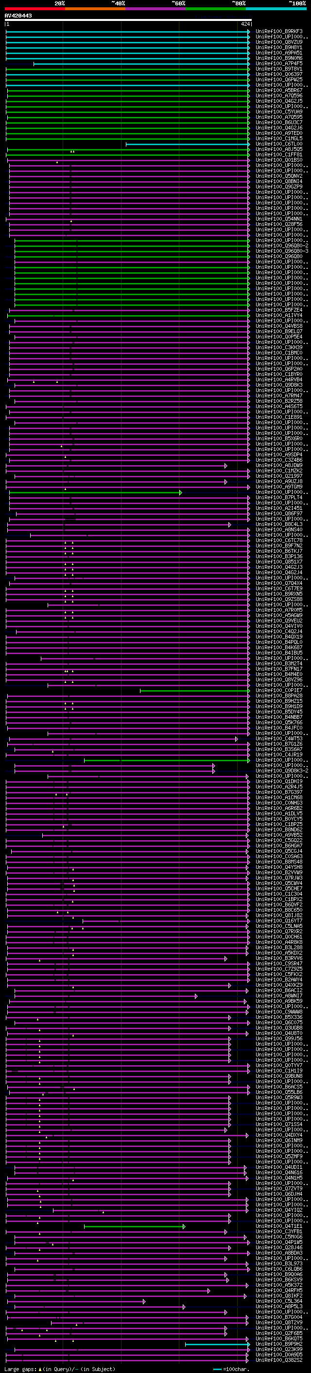The image size is (311, 1373).
Task: Select hit UniRef100_Q16YT7
Action: tap(278, 921)
